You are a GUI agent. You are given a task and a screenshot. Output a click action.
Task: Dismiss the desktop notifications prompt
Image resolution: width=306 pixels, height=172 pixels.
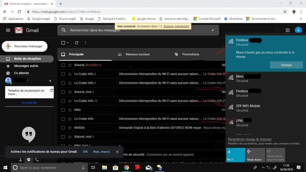(x=117, y=152)
